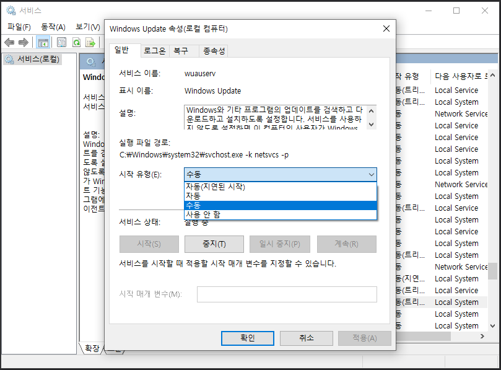Viewport: 501px width, 370px height.
Task: Click horizontal scroll right arrow in Services
Action: coord(482,336)
